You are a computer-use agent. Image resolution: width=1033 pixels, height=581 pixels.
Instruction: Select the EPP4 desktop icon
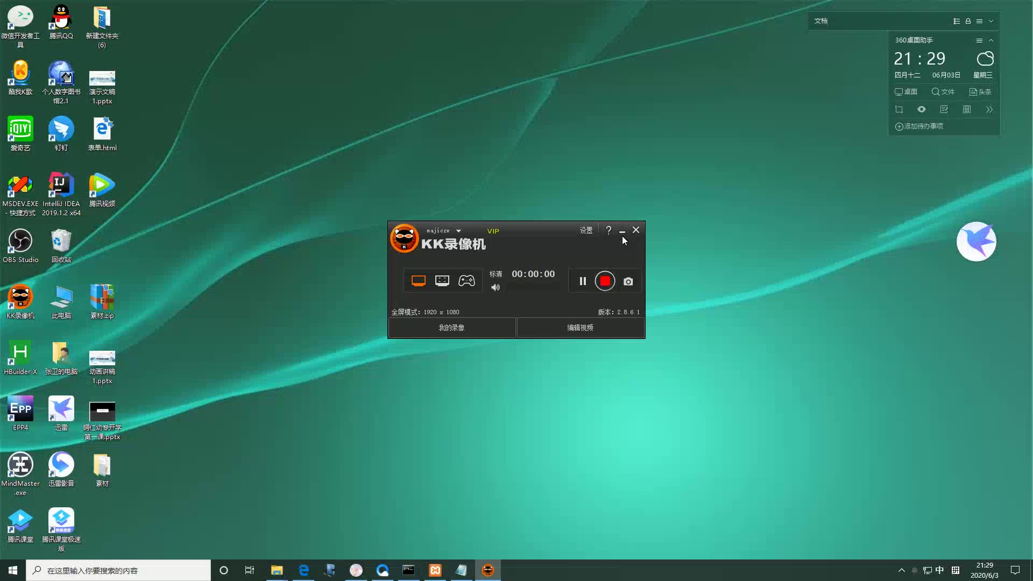tap(20, 414)
